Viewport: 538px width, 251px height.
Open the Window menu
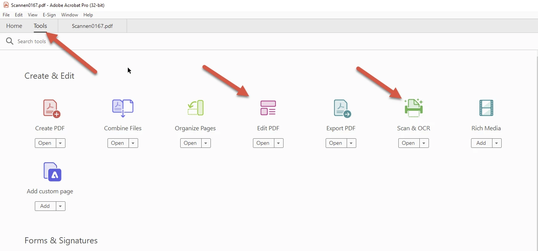tap(70, 15)
